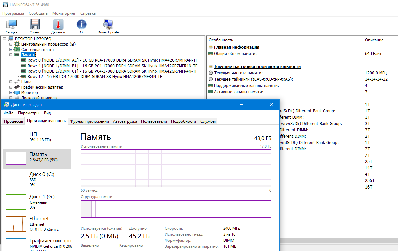Open the Справка menu
Image resolution: width=398 pixels, height=251 pixels.
pyautogui.click(x=88, y=13)
